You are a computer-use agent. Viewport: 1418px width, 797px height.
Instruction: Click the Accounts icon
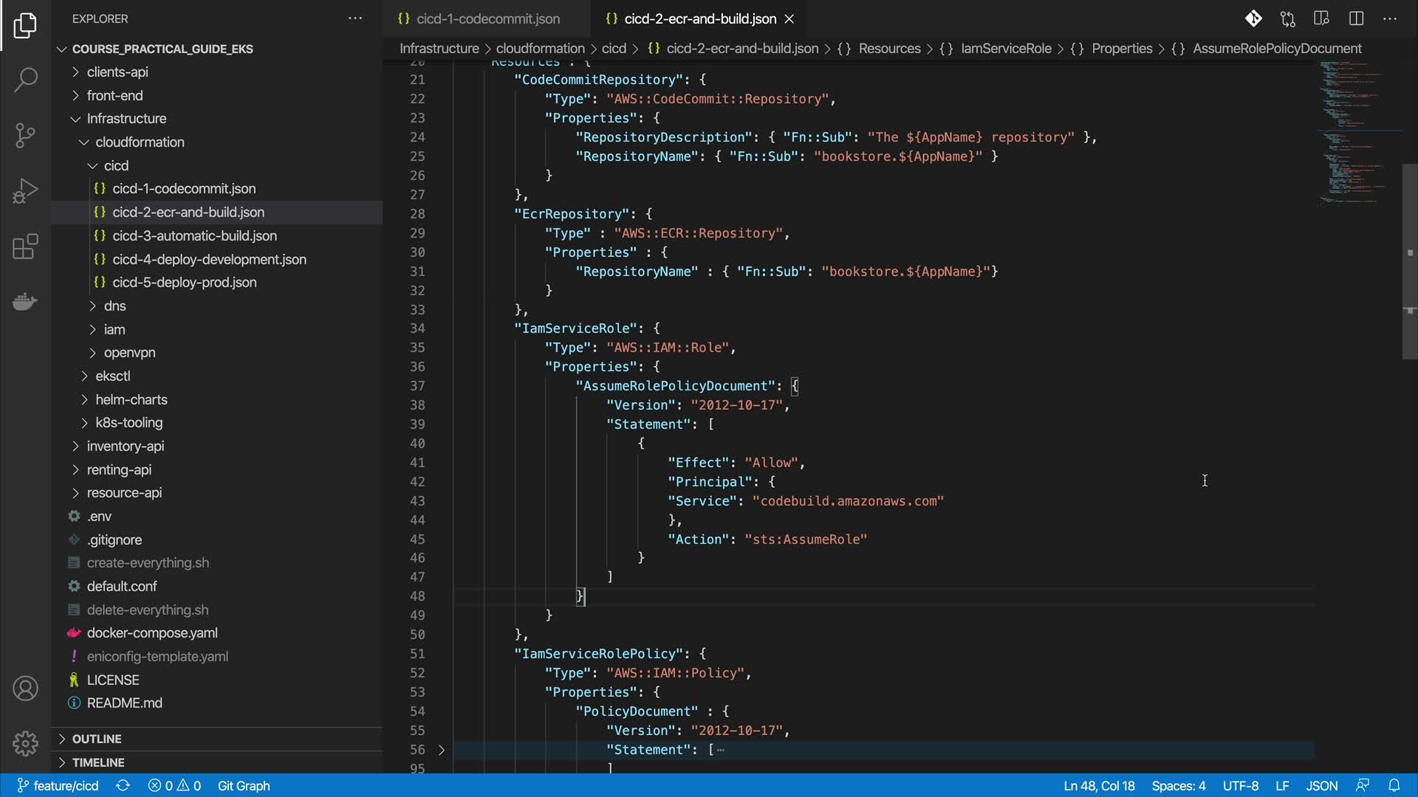click(25, 689)
